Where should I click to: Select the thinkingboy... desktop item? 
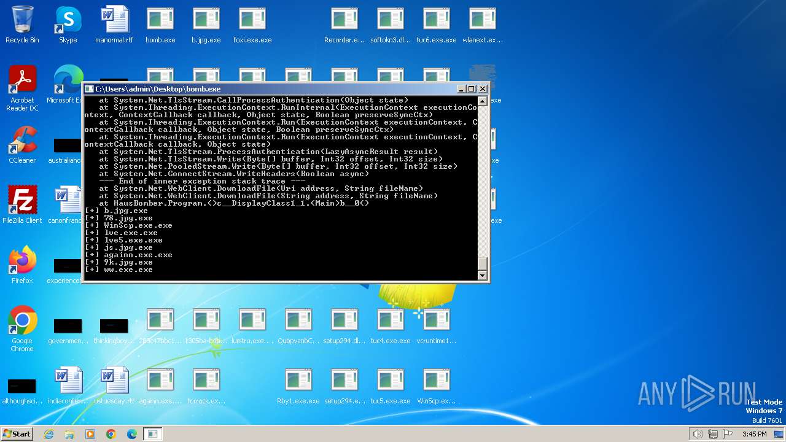click(114, 330)
